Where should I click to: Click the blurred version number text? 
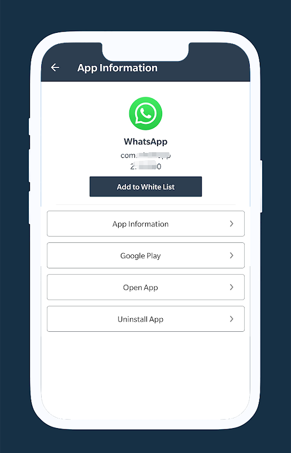[x=146, y=166]
